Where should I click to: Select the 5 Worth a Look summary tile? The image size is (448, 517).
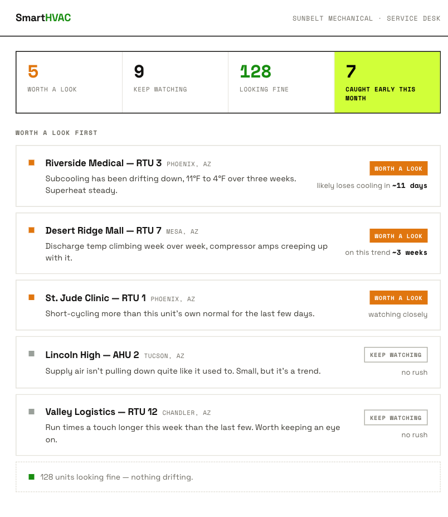coord(69,82)
